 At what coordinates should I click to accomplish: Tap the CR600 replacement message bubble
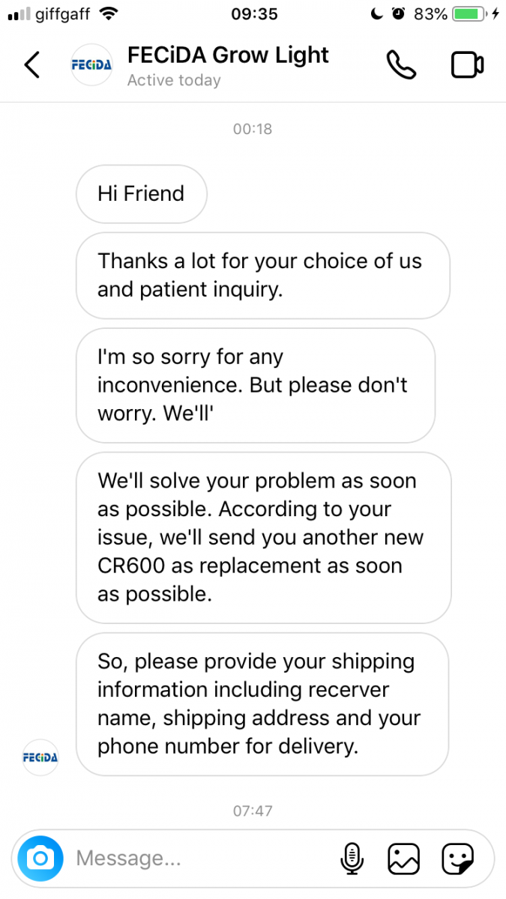(263, 537)
